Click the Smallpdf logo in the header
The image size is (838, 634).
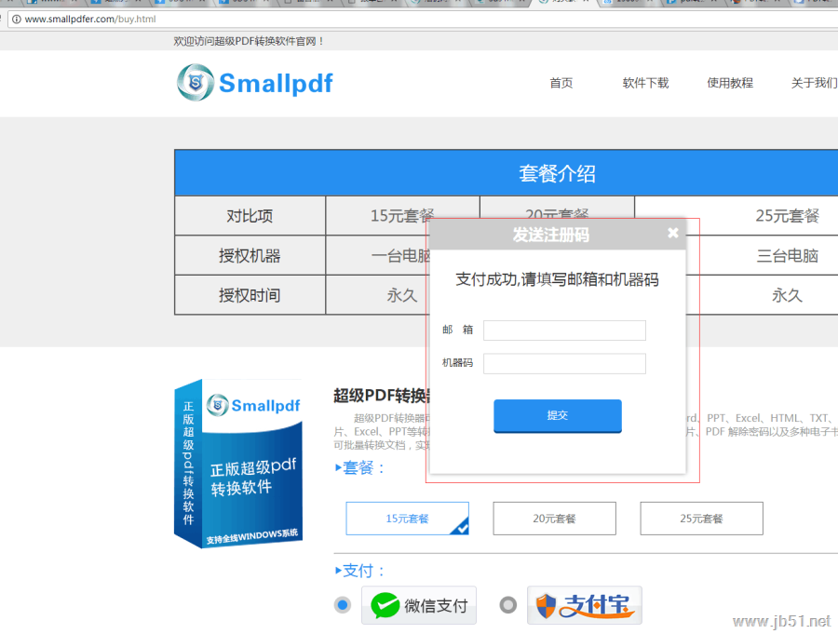tap(254, 83)
